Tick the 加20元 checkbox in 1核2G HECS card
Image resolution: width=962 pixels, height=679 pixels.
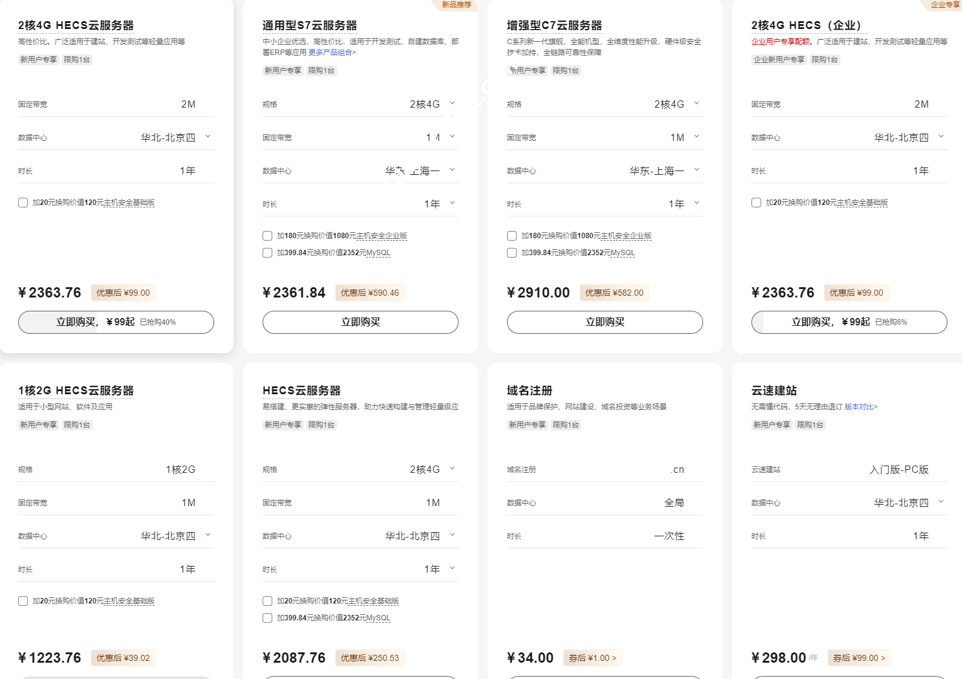pyautogui.click(x=23, y=601)
